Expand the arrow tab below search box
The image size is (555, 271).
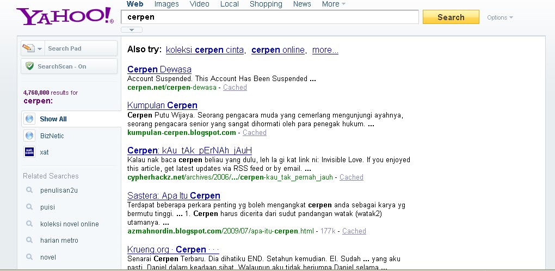(132, 30)
